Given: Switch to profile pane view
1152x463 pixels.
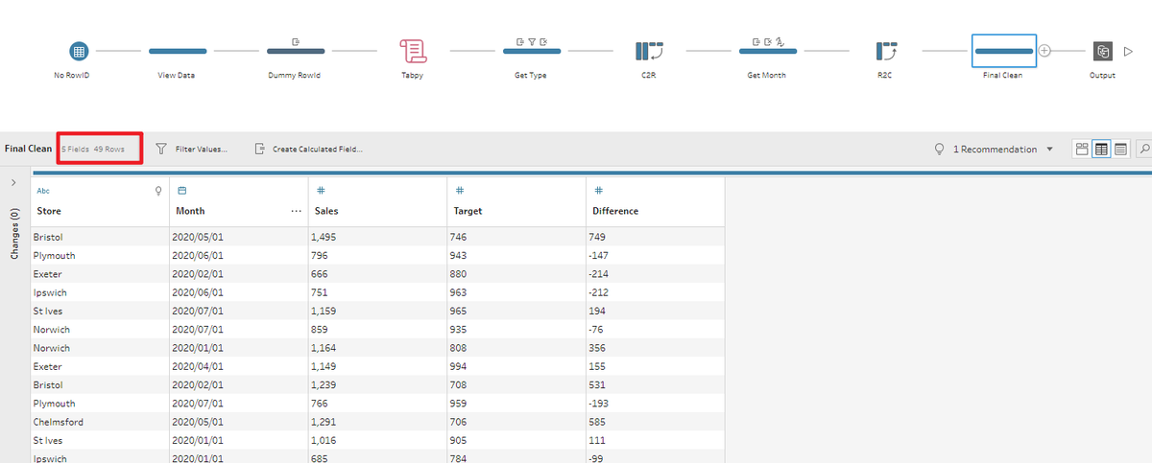Looking at the screenshot, I should (x=1082, y=149).
